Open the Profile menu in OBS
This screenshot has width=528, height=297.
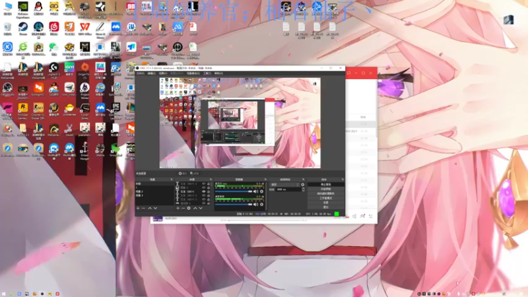click(x=177, y=73)
